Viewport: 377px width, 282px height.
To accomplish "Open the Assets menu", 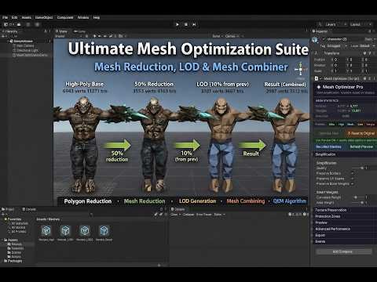I will [x=26, y=17].
